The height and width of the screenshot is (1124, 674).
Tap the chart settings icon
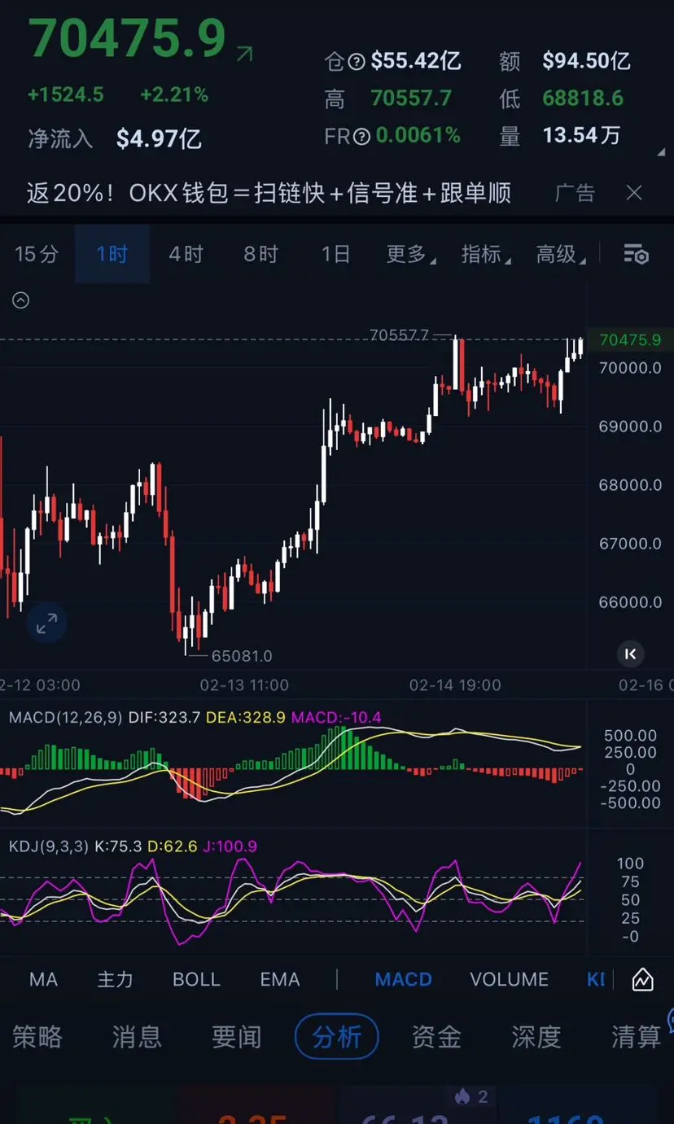636,254
